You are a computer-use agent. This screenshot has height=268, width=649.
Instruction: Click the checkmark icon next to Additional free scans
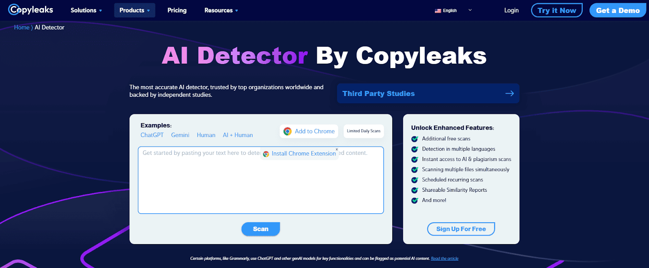pos(415,139)
